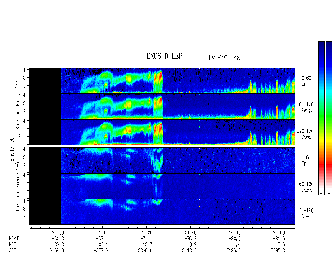Click the ALT row label
The image size is (333, 258).
pos(13,251)
